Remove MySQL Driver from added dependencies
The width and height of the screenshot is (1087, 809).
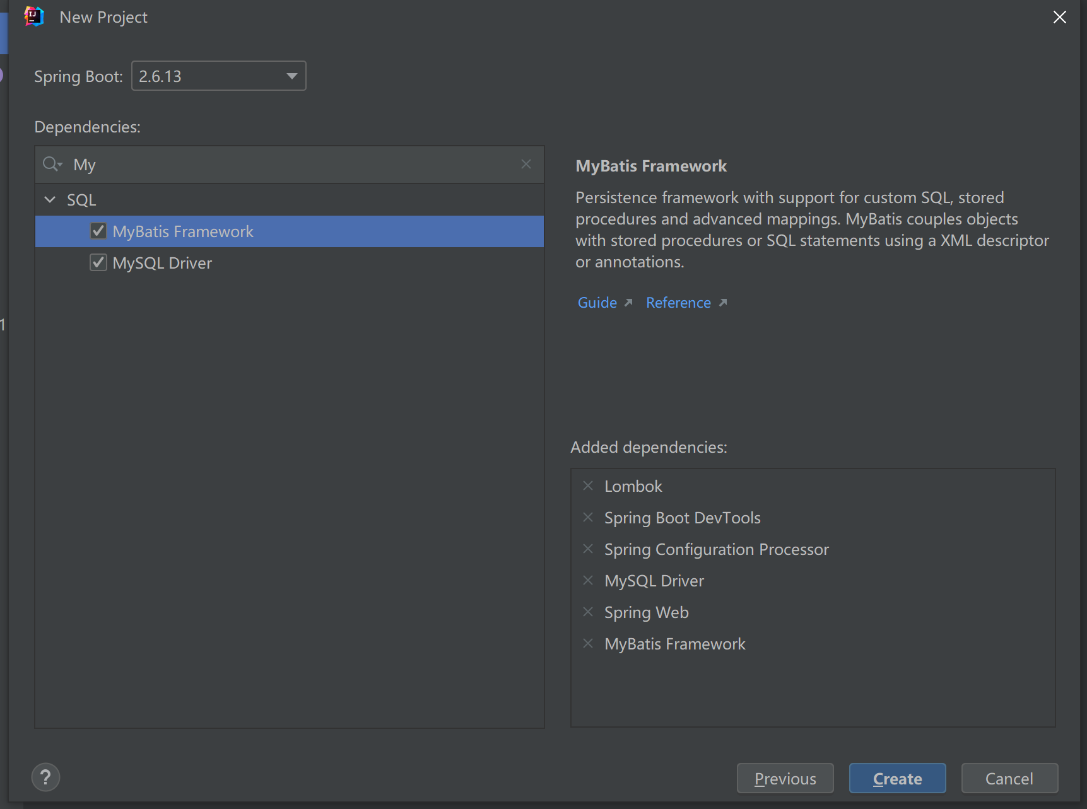click(x=588, y=580)
